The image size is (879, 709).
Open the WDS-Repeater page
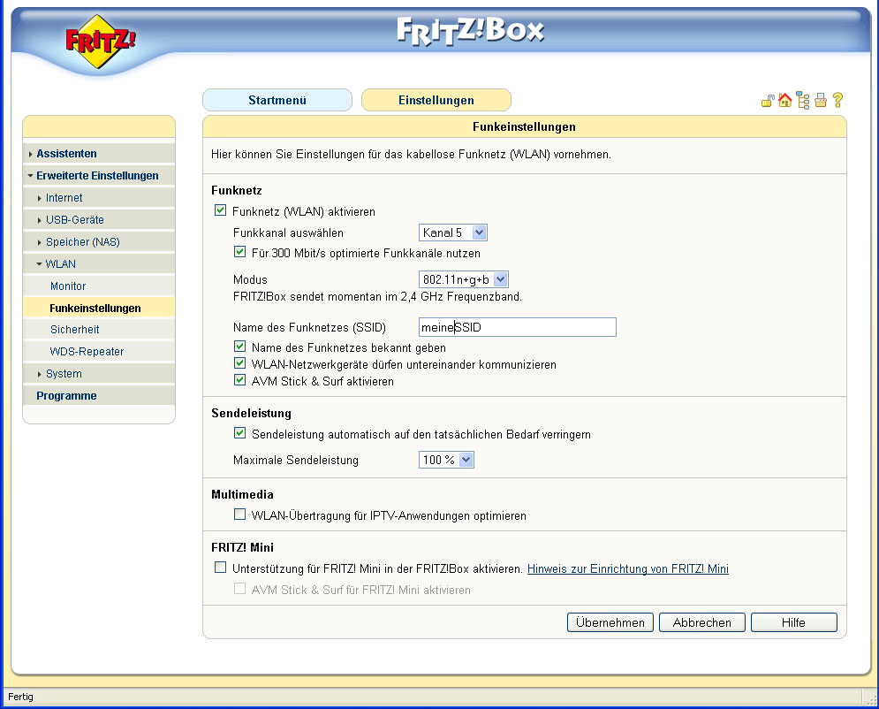[x=99, y=352]
